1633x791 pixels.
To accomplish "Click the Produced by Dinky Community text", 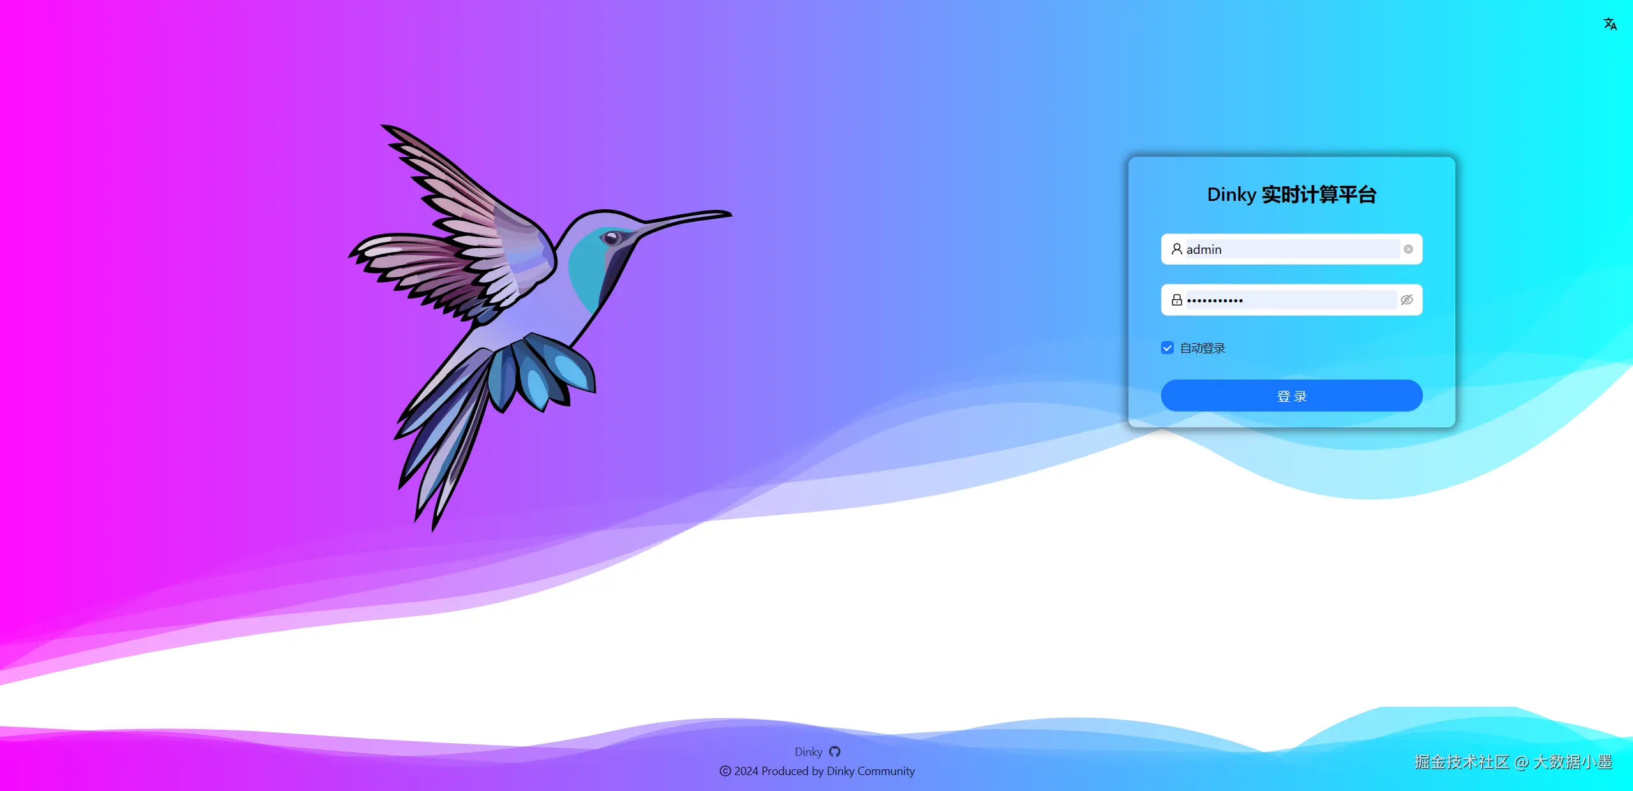I will pos(838,771).
